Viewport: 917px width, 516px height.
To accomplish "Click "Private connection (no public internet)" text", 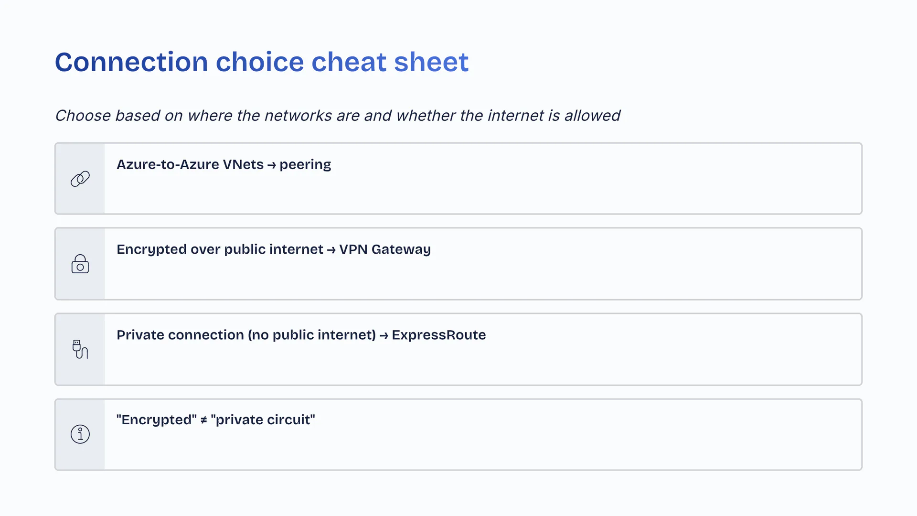I will (x=246, y=335).
